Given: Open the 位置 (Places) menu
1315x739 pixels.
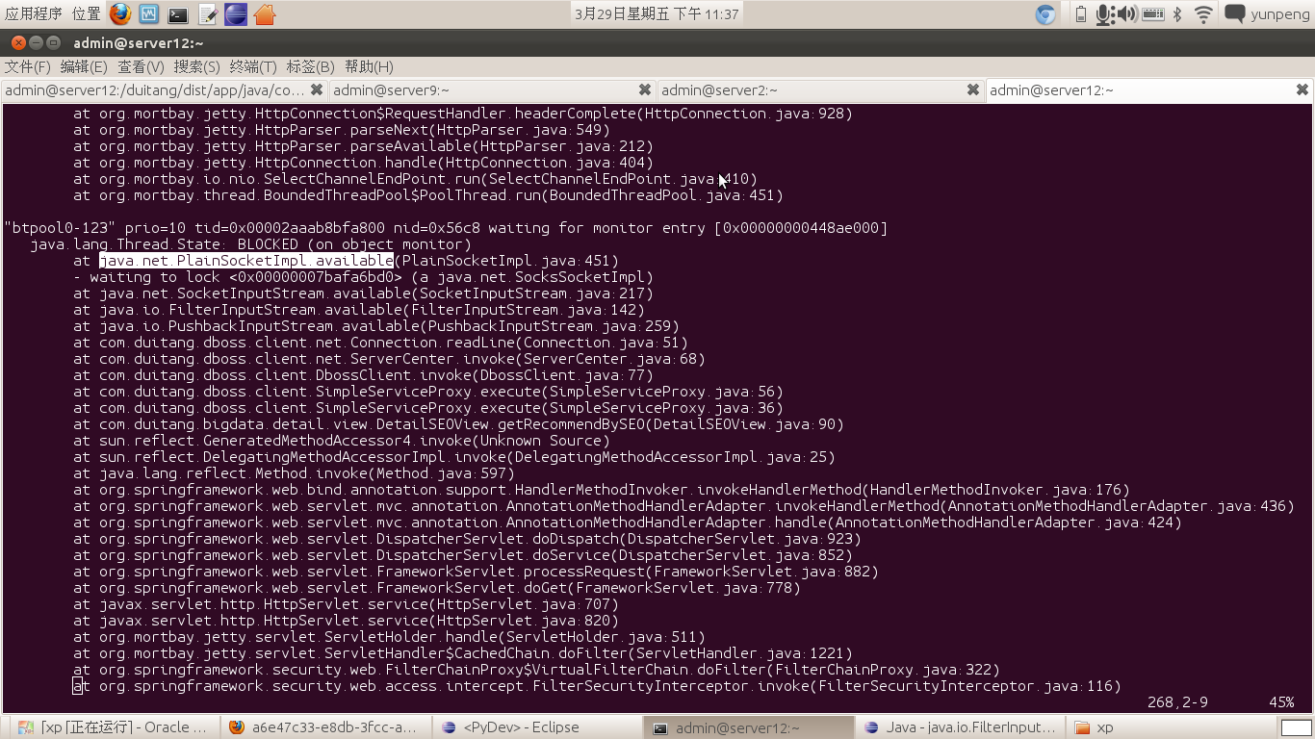Looking at the screenshot, I should point(87,14).
